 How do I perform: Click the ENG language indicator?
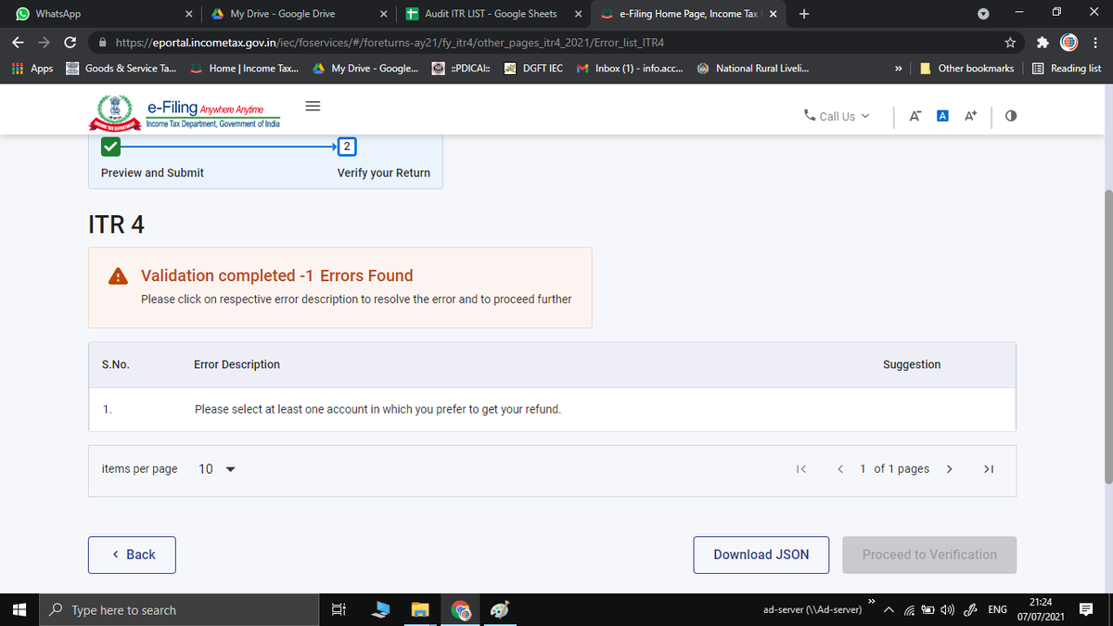click(x=998, y=610)
